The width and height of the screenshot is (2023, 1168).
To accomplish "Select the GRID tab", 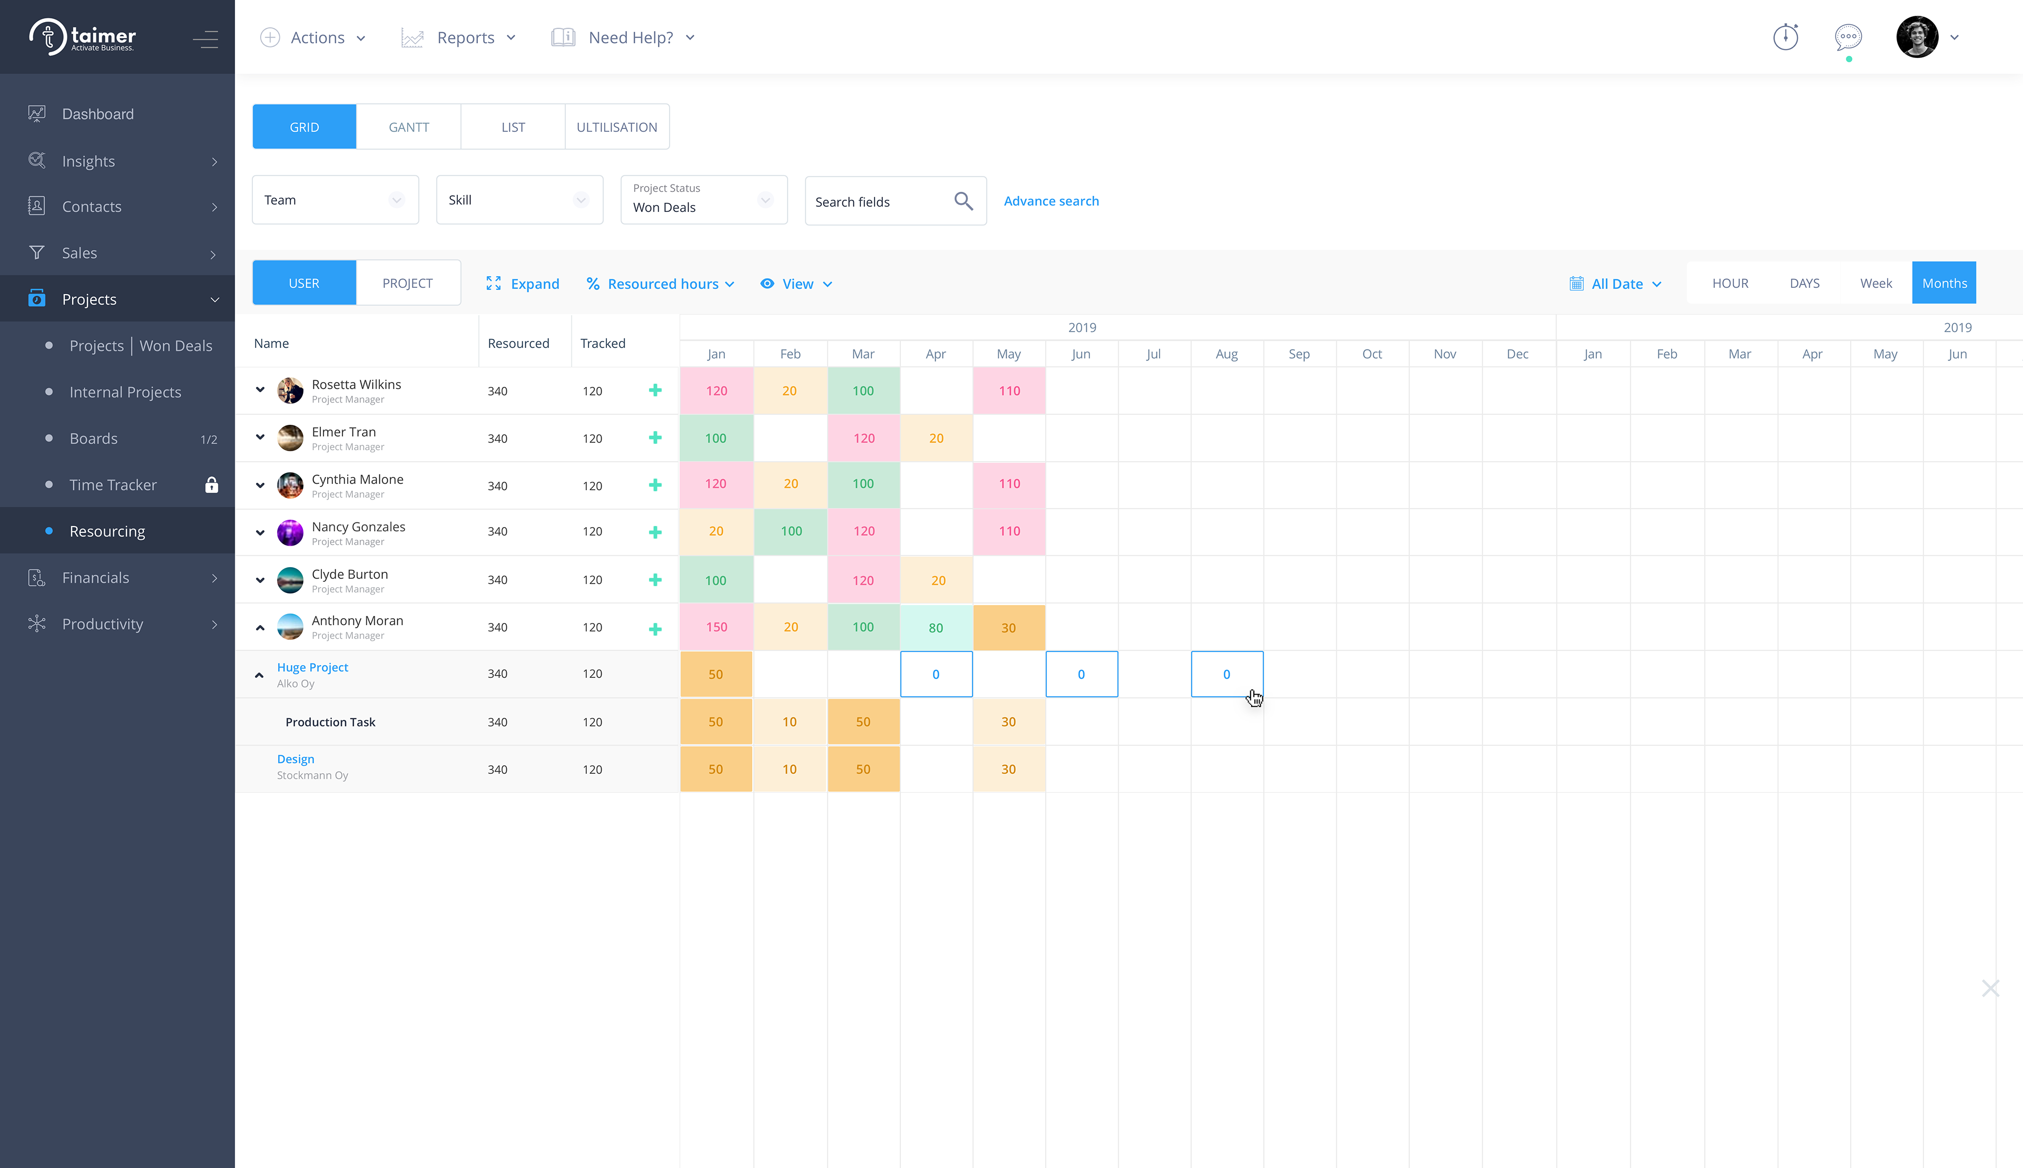I will tap(304, 126).
